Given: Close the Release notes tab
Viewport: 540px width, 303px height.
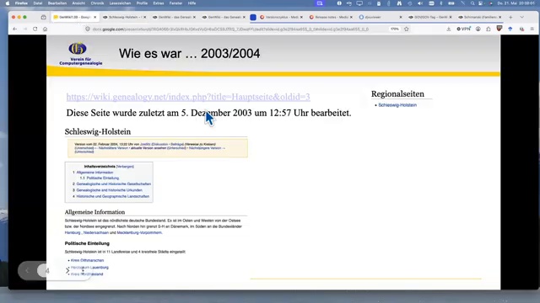Looking at the screenshot, I should (x=351, y=17).
